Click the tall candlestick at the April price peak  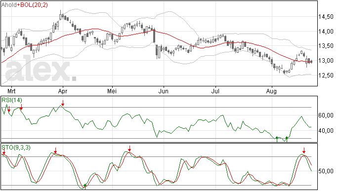(x=60, y=16)
